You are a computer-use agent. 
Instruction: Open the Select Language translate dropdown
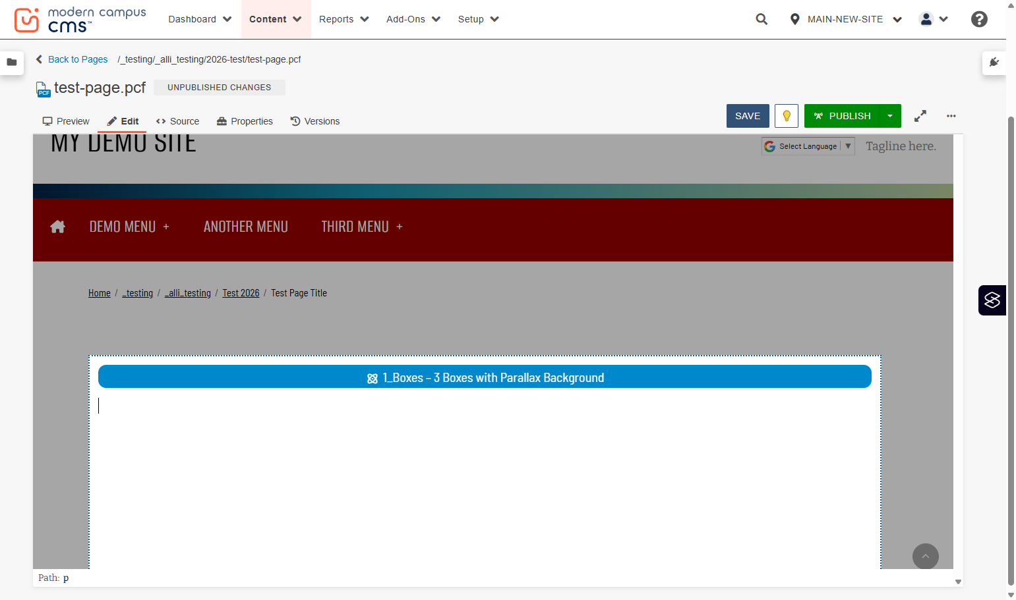tap(808, 146)
